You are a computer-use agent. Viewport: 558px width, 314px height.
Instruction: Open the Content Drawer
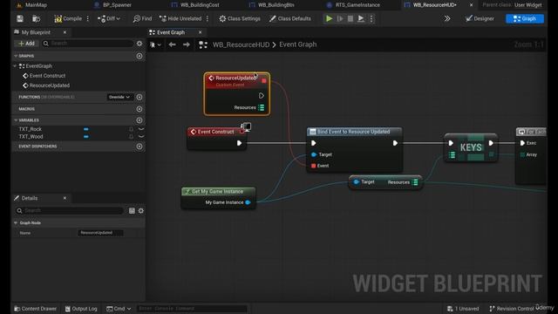click(x=35, y=309)
